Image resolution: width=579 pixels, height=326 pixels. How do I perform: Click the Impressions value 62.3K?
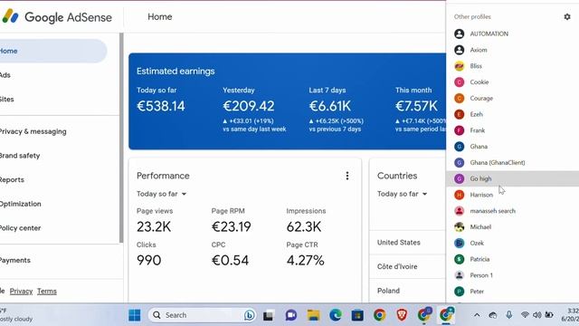click(x=304, y=226)
